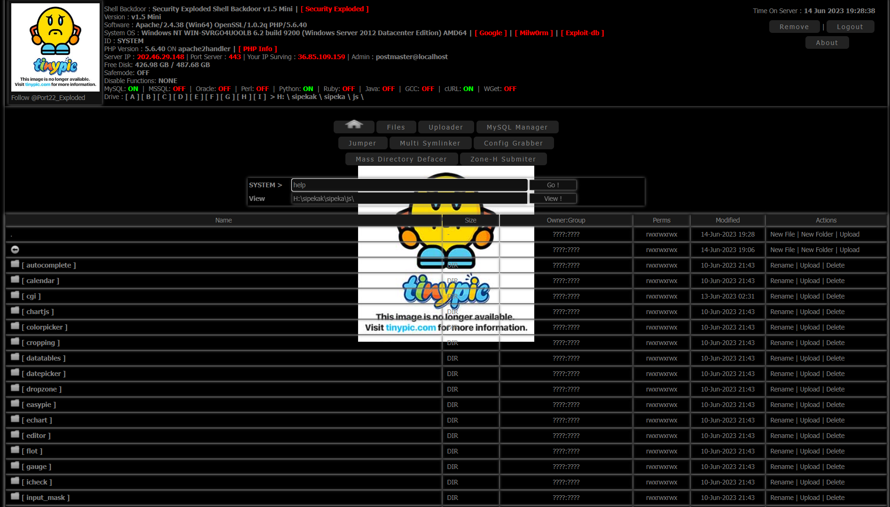890x507 pixels.
Task: Upload into the icheck folder
Action: coord(810,482)
